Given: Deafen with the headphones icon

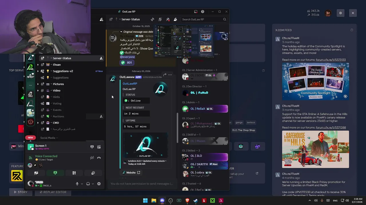Looking at the screenshot, I should (x=88, y=184).
